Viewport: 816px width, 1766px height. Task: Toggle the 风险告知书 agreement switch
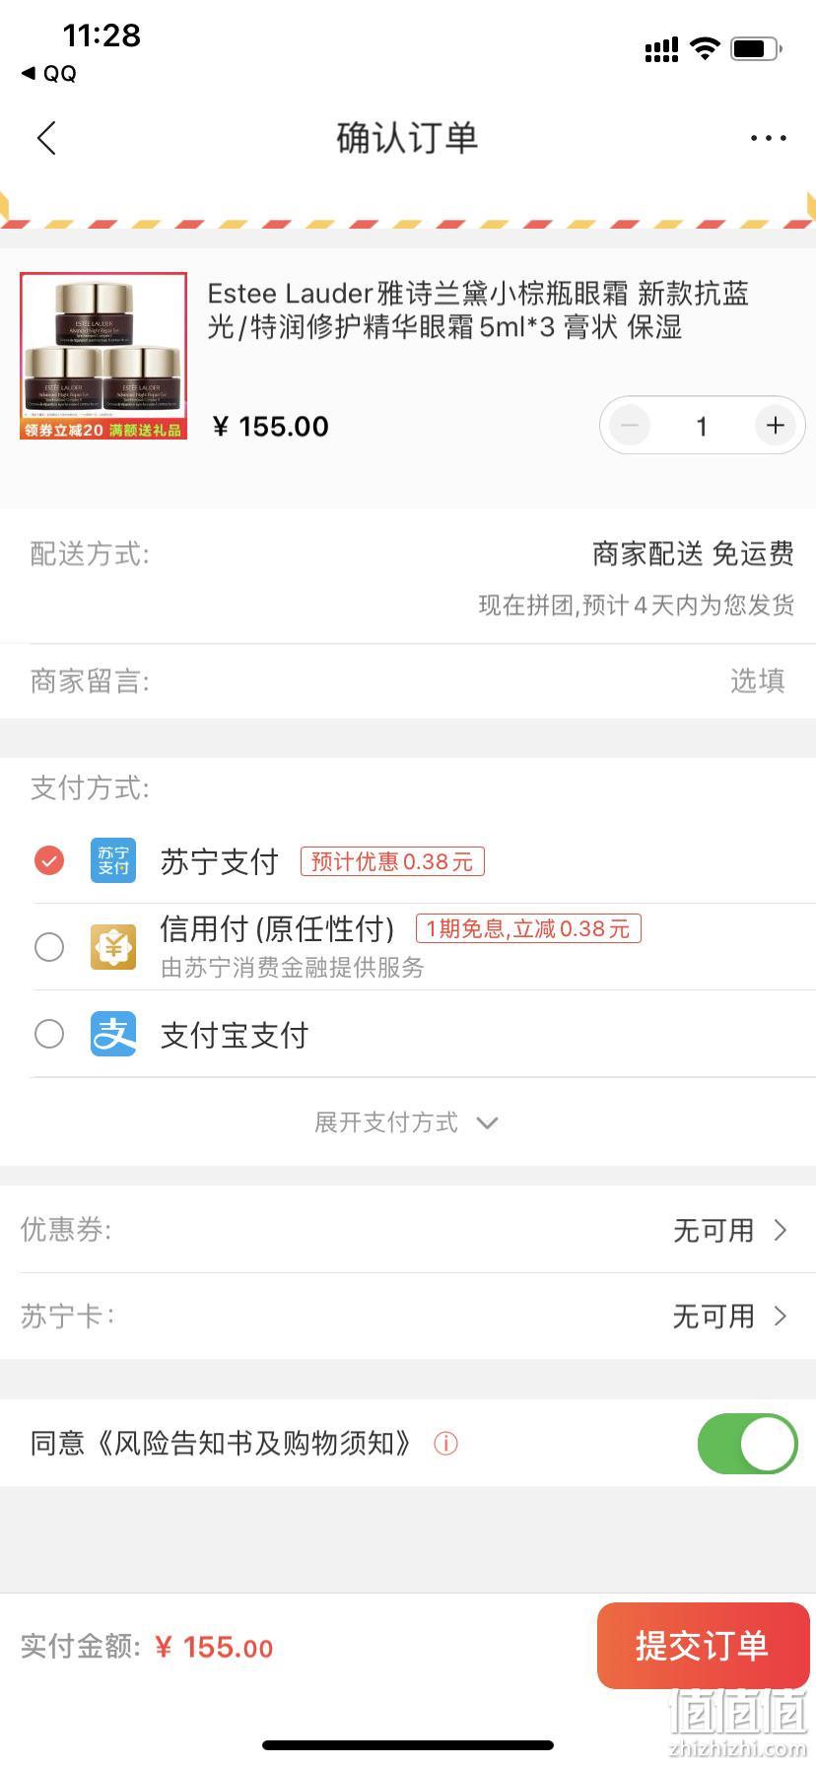click(748, 1444)
